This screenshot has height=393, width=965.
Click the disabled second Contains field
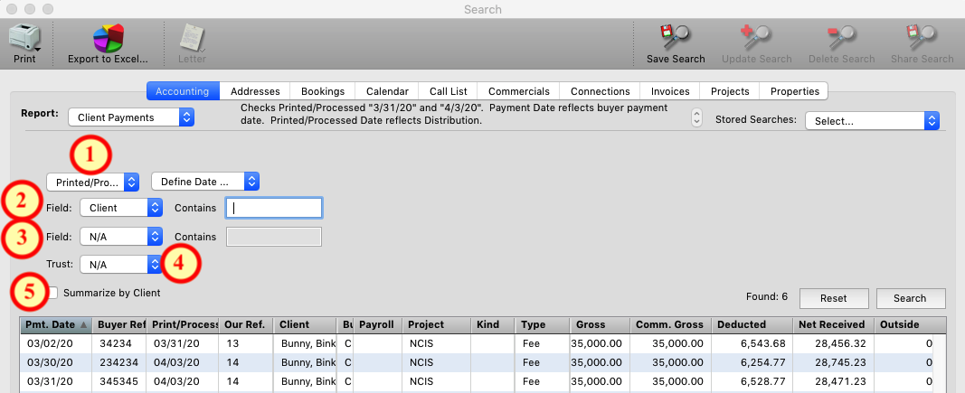(x=274, y=237)
